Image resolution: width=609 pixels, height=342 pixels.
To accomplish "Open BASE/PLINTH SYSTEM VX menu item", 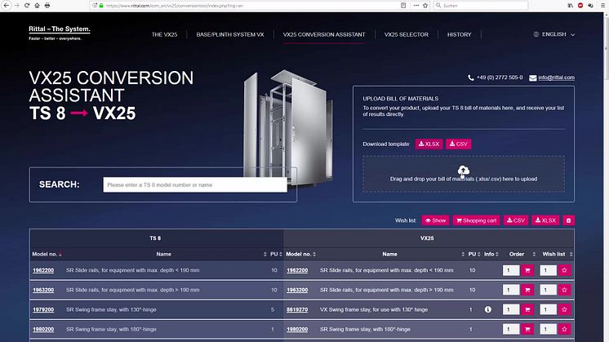I will click(x=230, y=34).
